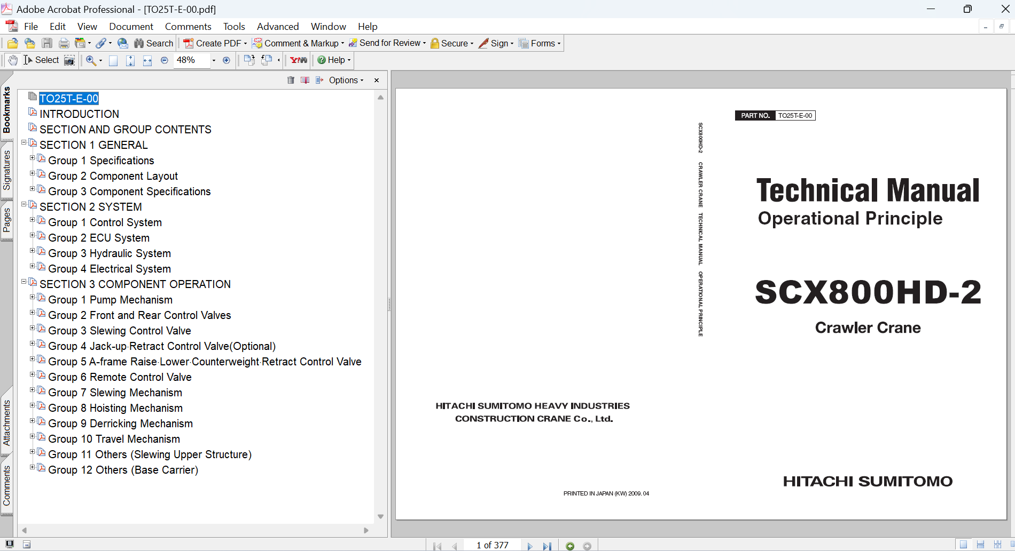Pick the Zoom In magnifier tool

(91, 60)
